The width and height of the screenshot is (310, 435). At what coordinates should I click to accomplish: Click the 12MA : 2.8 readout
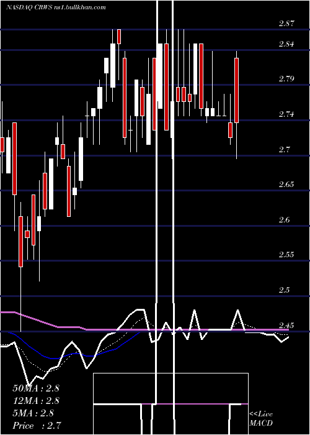pyautogui.click(x=36, y=401)
